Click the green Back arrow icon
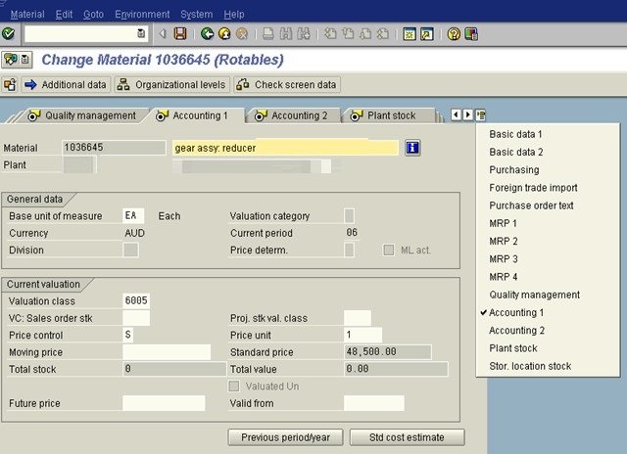 click(x=207, y=33)
